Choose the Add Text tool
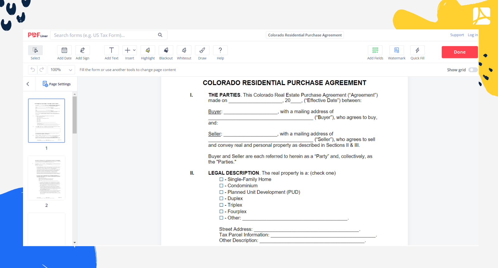Viewport: 498px width, 268px height. [111, 50]
